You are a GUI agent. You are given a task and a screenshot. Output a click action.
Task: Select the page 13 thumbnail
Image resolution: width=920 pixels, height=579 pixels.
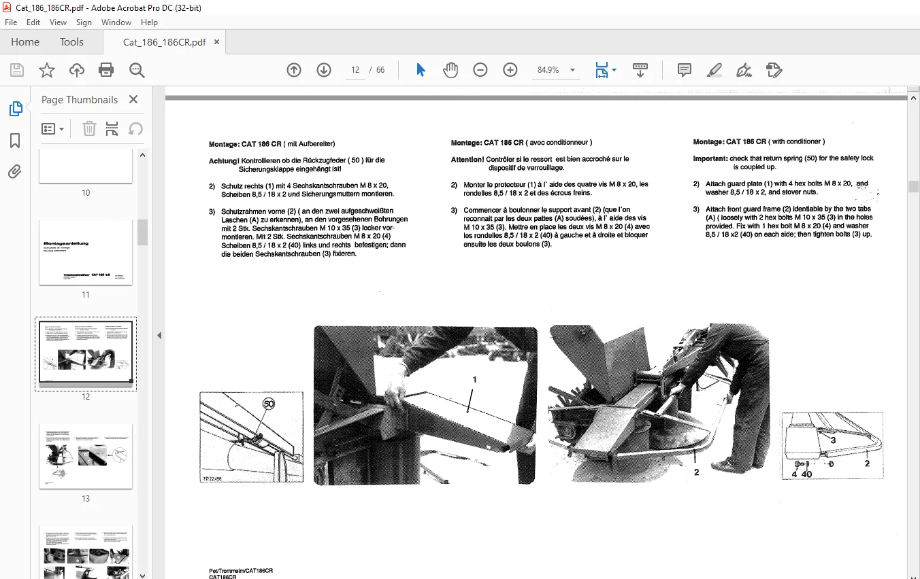tap(86, 456)
